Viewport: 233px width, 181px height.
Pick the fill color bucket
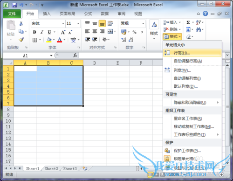pyautogui.click(x=49, y=40)
